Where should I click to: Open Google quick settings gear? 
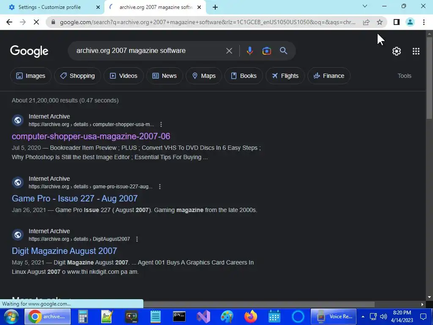coord(397,51)
